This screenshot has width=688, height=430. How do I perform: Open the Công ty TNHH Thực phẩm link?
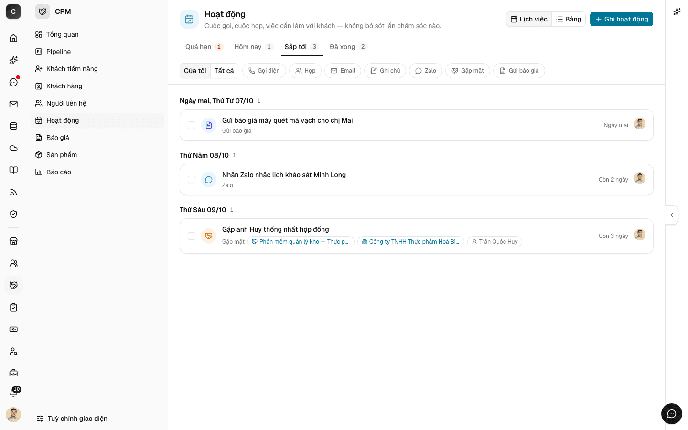411,242
